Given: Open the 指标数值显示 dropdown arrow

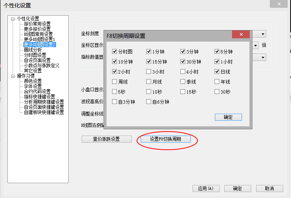Looking at the screenshot, I should 263,57.
